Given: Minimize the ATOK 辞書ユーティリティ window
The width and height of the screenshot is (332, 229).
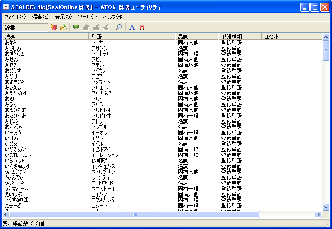Looking at the screenshot, I should click(x=305, y=7).
